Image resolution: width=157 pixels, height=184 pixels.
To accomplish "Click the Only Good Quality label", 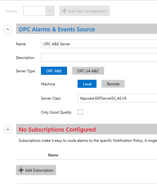I will click(x=56, y=112).
